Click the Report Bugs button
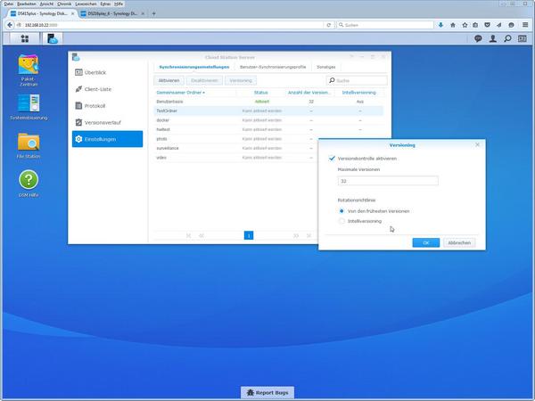 coord(267,393)
